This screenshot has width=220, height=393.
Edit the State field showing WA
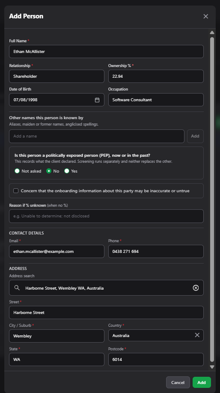pos(57,359)
